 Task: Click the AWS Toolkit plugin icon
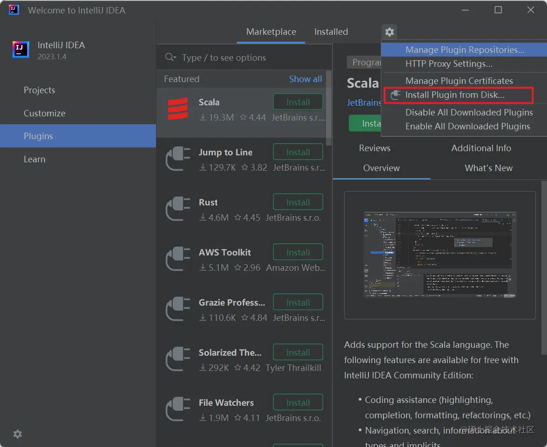[x=178, y=259]
